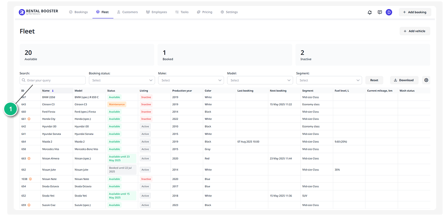Image resolution: width=444 pixels, height=216 pixels.
Task: Open table column settings gear icon
Action: coord(426,80)
